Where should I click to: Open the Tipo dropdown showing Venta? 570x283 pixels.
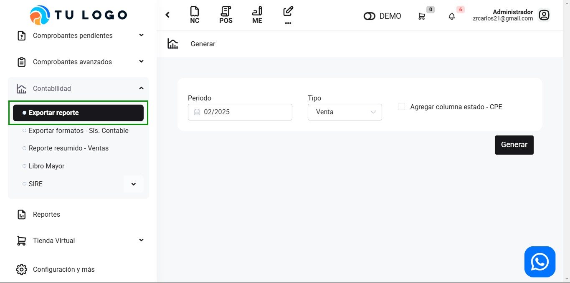(x=345, y=112)
